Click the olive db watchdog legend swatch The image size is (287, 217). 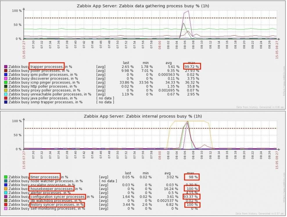pyautogui.click(x=6, y=200)
